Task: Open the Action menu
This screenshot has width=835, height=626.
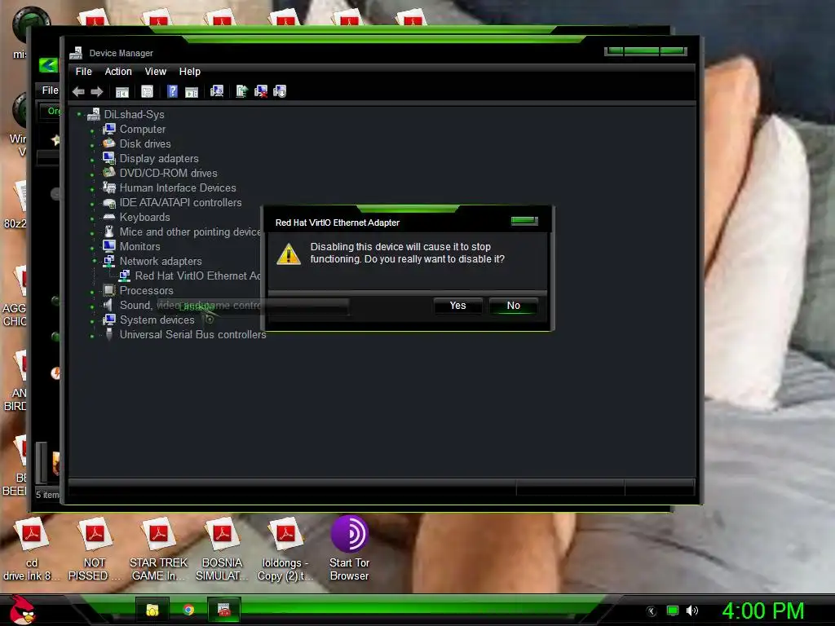Action: point(118,72)
